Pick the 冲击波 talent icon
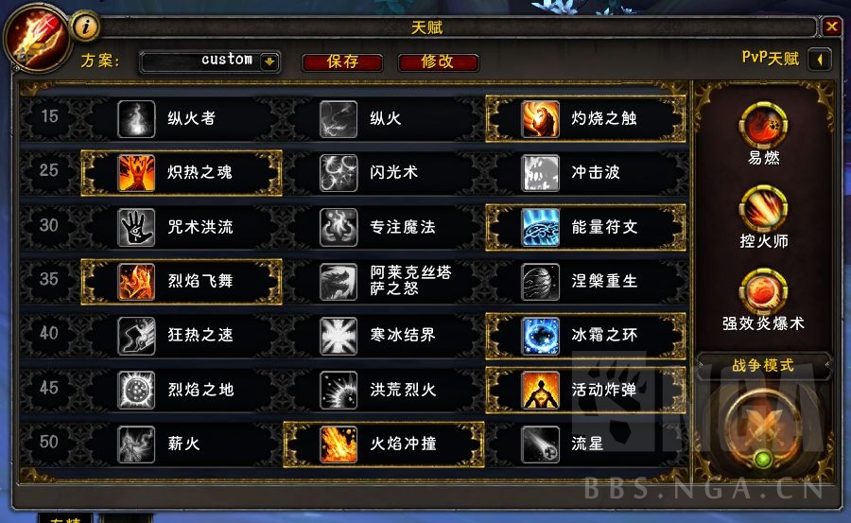 tap(540, 173)
